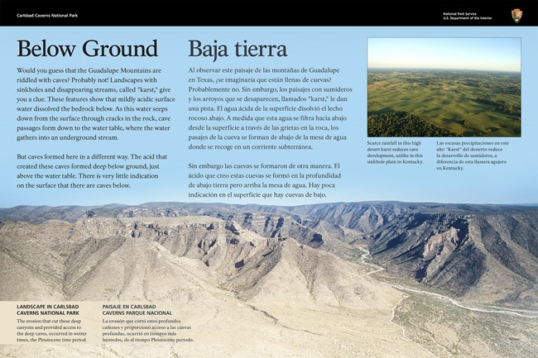Click the Guadalupe Mountains canyon landscape photo
Image resolution: width=538 pixels, height=358 pixels.
pos(269,279)
